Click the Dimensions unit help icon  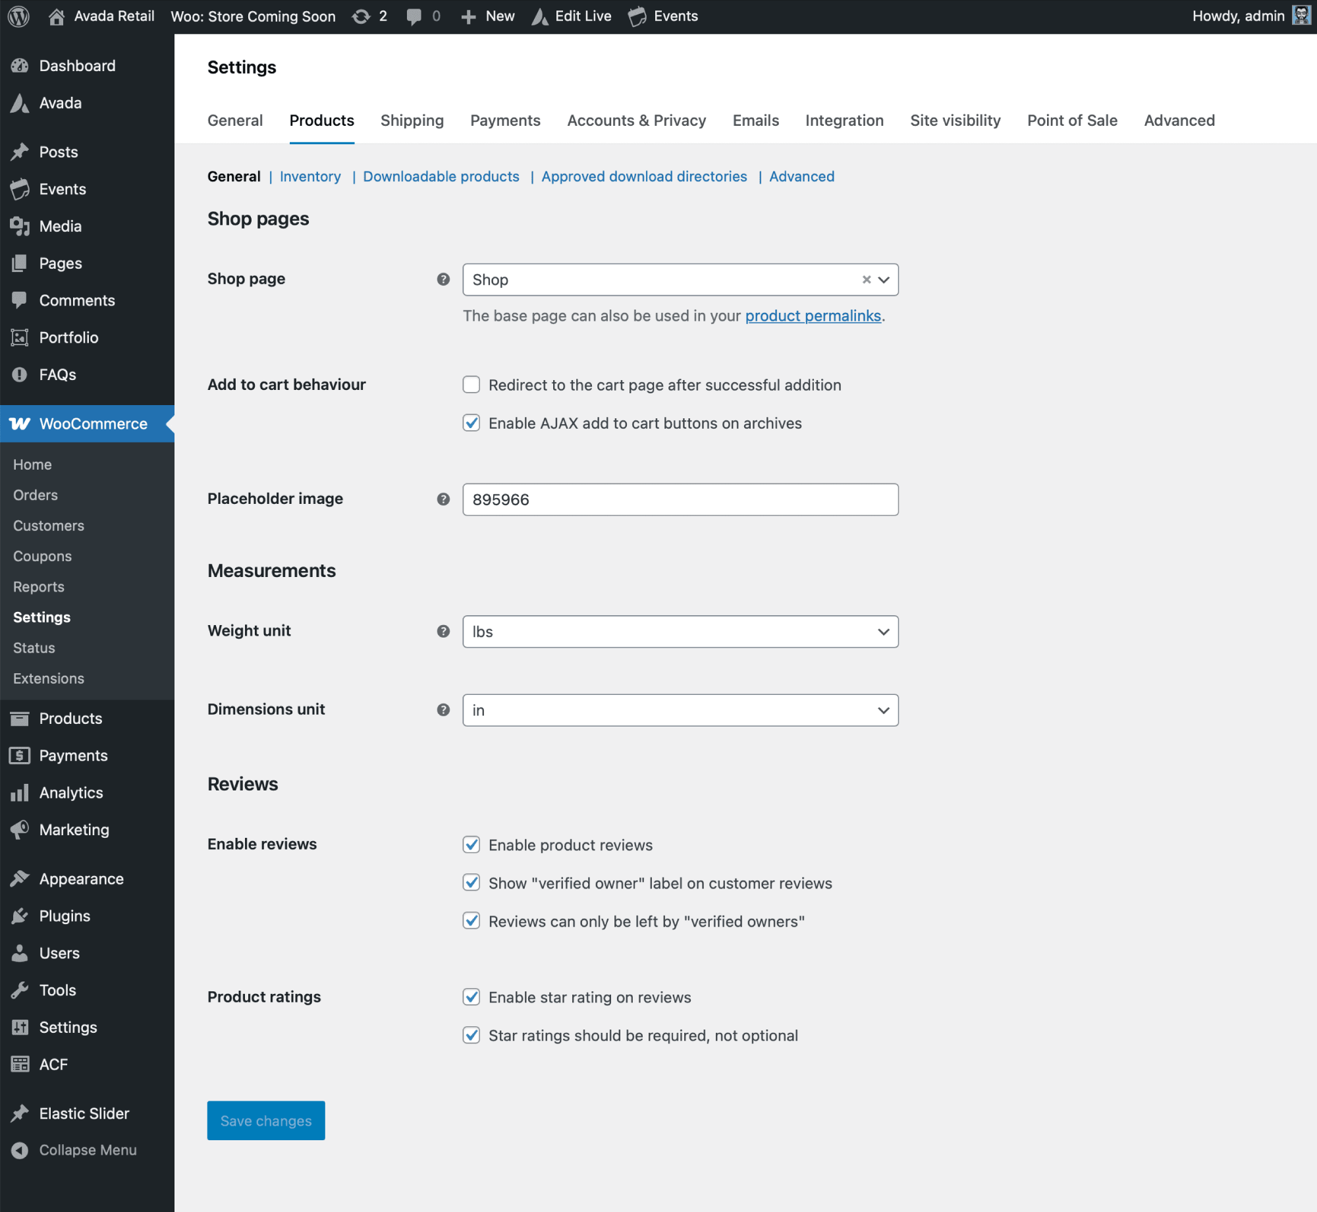443,709
